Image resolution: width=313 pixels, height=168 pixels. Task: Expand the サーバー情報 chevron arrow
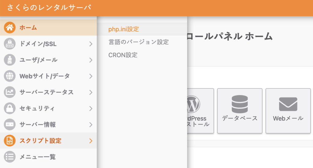[x=91, y=125]
